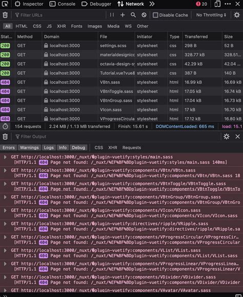Screen dimensions: 243x297
Task: Open console settings gear
Action: (x=227, y=137)
